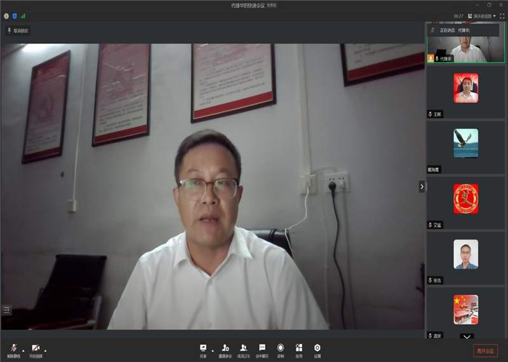
Task: Open the in-meeting chat
Action: [262, 350]
